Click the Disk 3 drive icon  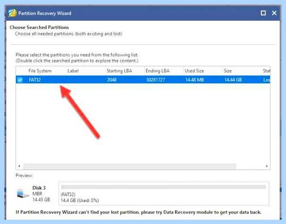(x=22, y=193)
